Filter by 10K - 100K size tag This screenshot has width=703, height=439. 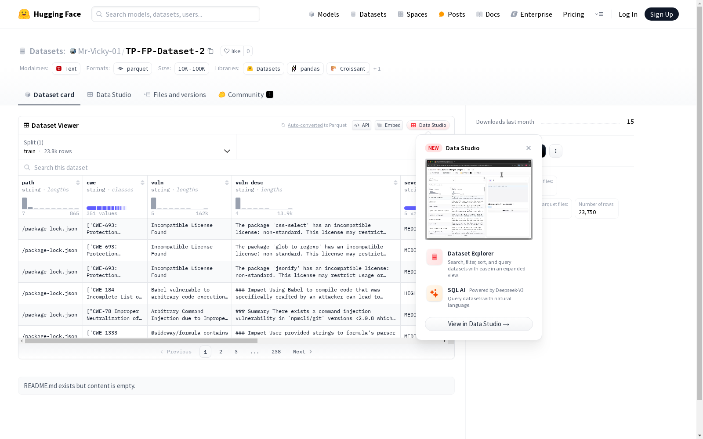point(192,68)
